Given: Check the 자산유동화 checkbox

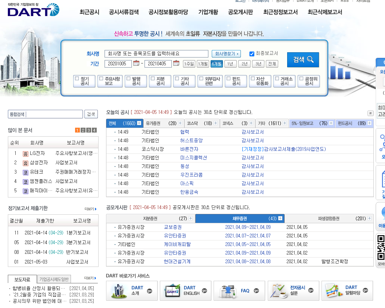Looking at the screenshot, I should (253, 78).
